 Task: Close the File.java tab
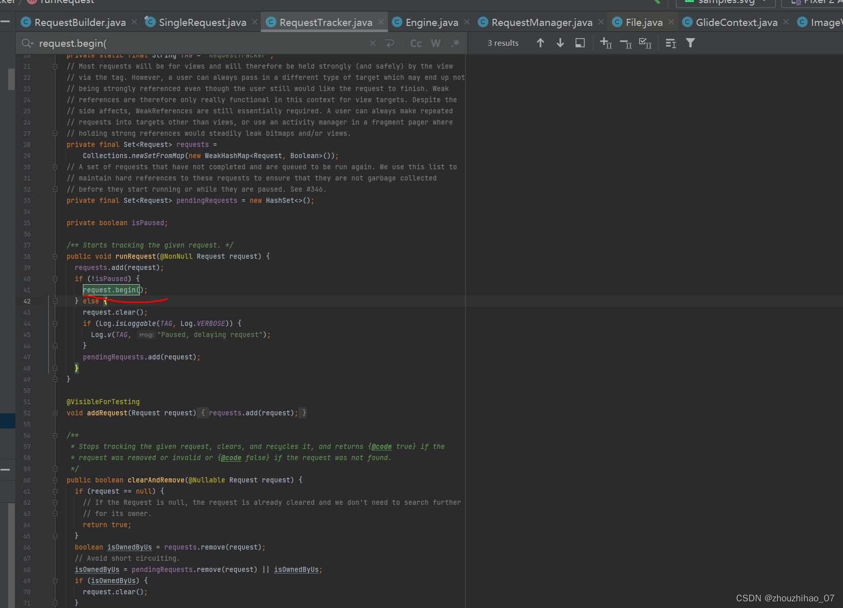point(671,22)
